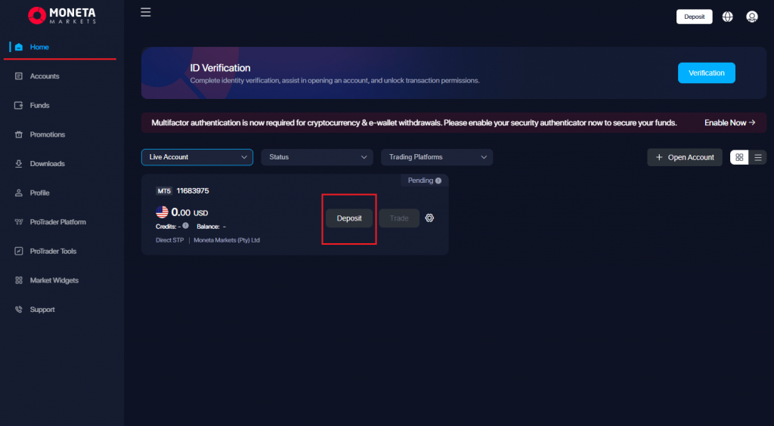Viewport: 774px width, 426px height.
Task: Click the 0.00 USD balance amount
Action: (x=190, y=212)
